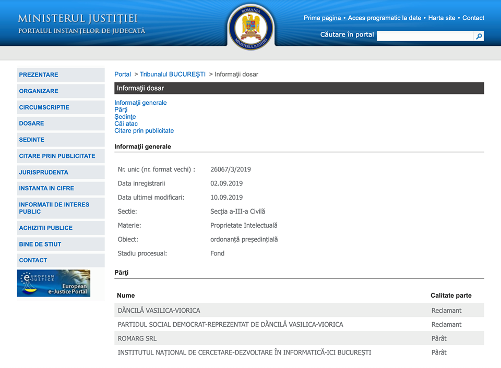Open the top-right Contact link

click(473, 18)
